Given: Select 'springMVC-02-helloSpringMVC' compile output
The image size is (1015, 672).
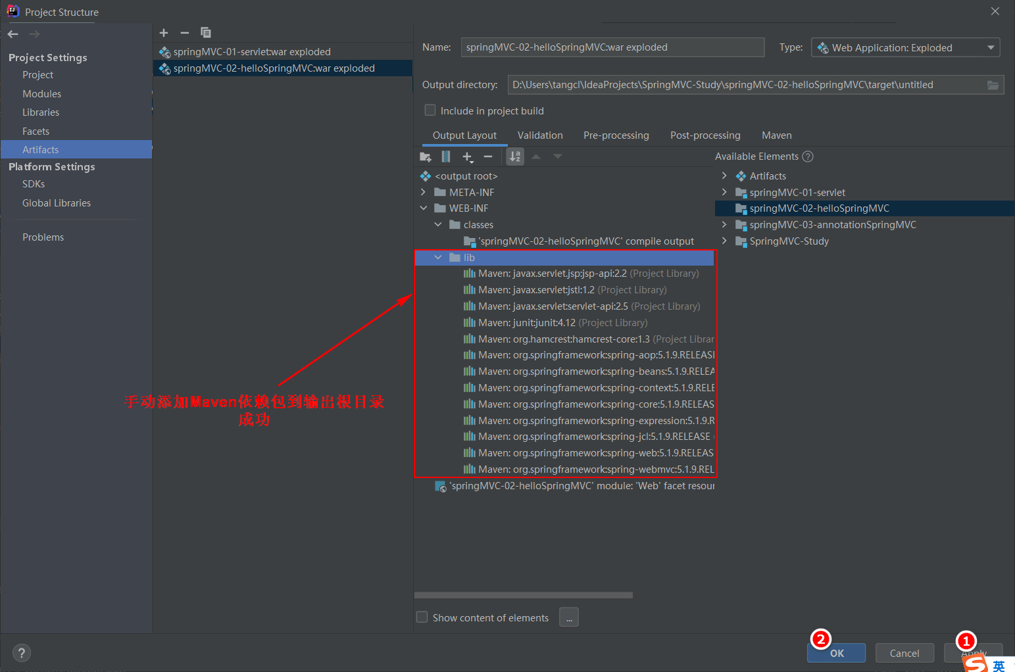Looking at the screenshot, I should coord(579,241).
